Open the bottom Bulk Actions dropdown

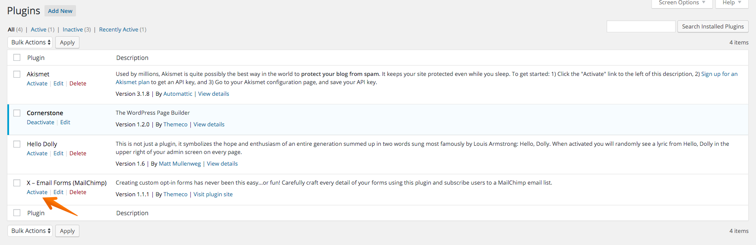click(x=30, y=231)
